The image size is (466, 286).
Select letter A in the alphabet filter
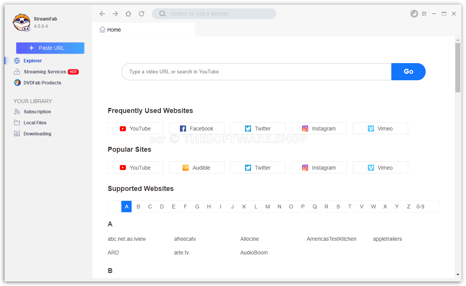(x=127, y=207)
